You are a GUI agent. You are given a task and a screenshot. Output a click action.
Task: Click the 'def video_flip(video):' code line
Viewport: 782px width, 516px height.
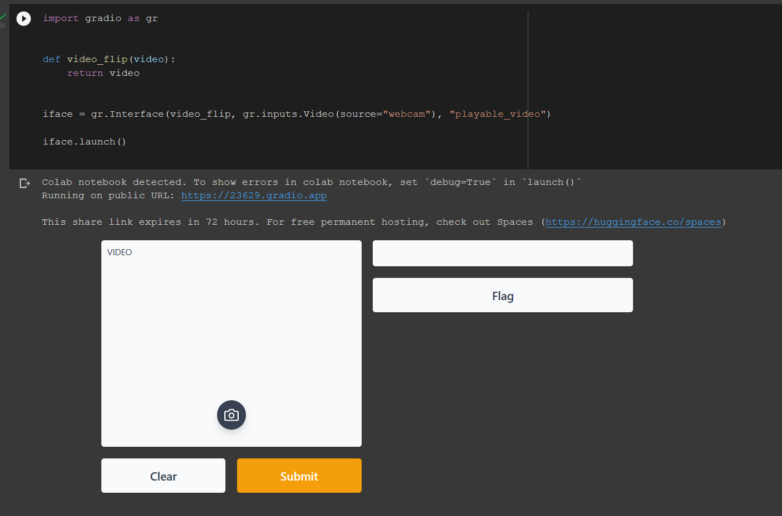[109, 59]
